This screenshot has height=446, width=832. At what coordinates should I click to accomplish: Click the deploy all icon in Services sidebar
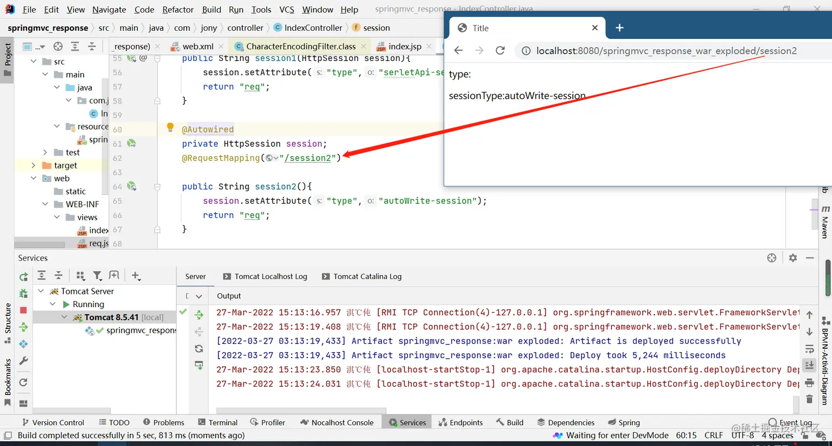pyautogui.click(x=23, y=327)
